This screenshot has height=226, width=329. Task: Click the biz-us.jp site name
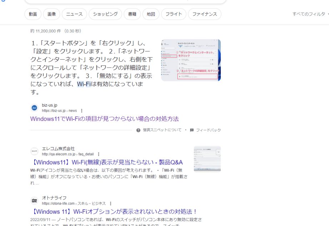tap(50, 105)
